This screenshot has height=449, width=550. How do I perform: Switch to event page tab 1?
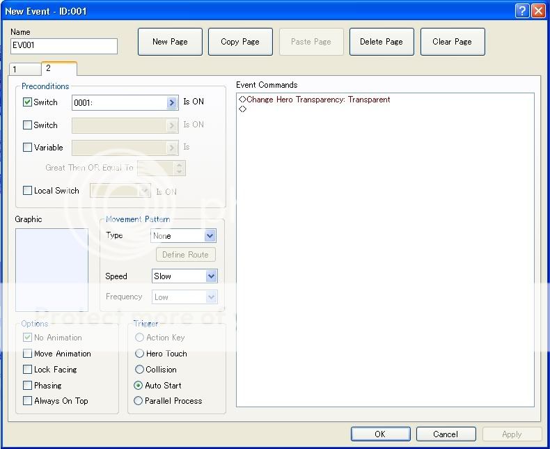(24, 70)
